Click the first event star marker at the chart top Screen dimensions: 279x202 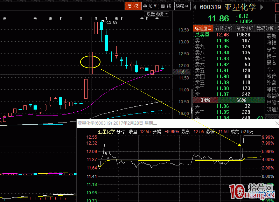pos(5,18)
